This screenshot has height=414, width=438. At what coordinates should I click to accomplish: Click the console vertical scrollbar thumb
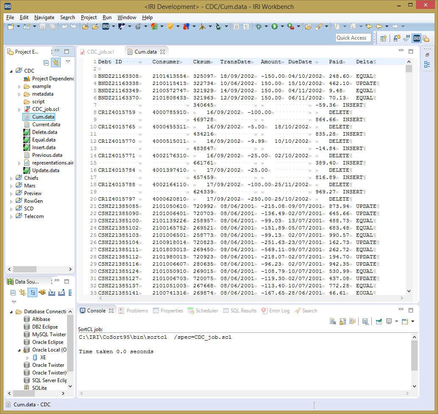pyautogui.click(x=415, y=355)
